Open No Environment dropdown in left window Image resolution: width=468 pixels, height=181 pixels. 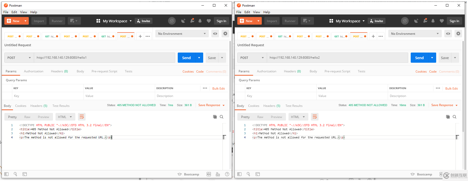[x=182, y=34]
